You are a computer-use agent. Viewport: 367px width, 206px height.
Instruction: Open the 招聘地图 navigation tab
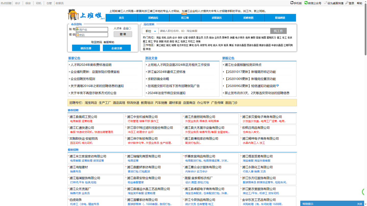pos(248,18)
